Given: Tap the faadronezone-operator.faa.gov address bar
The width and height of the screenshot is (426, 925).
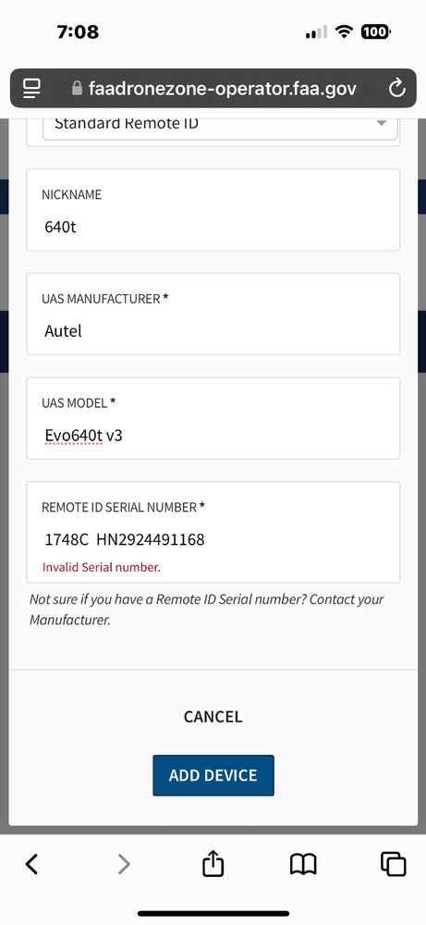Looking at the screenshot, I should click(213, 89).
